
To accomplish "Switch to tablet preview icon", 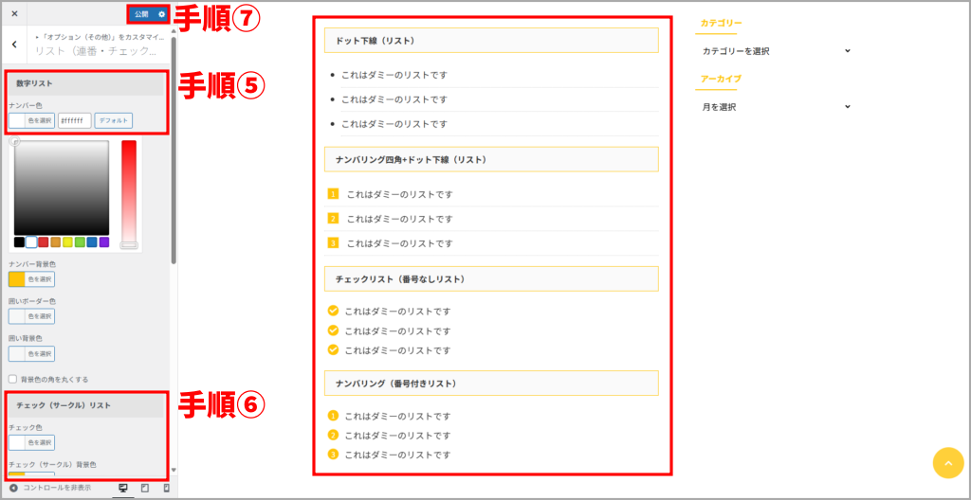I will [x=145, y=488].
